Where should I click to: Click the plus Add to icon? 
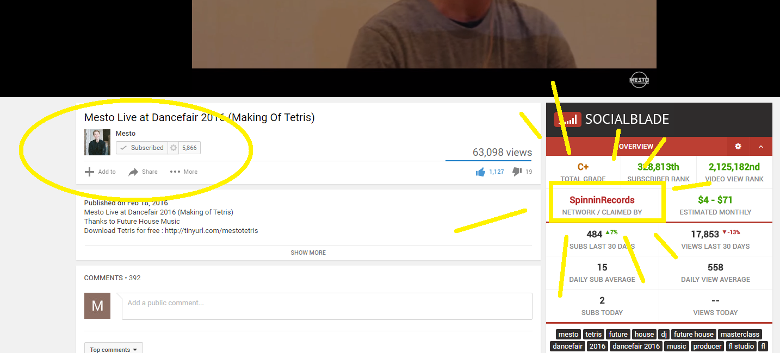89,172
